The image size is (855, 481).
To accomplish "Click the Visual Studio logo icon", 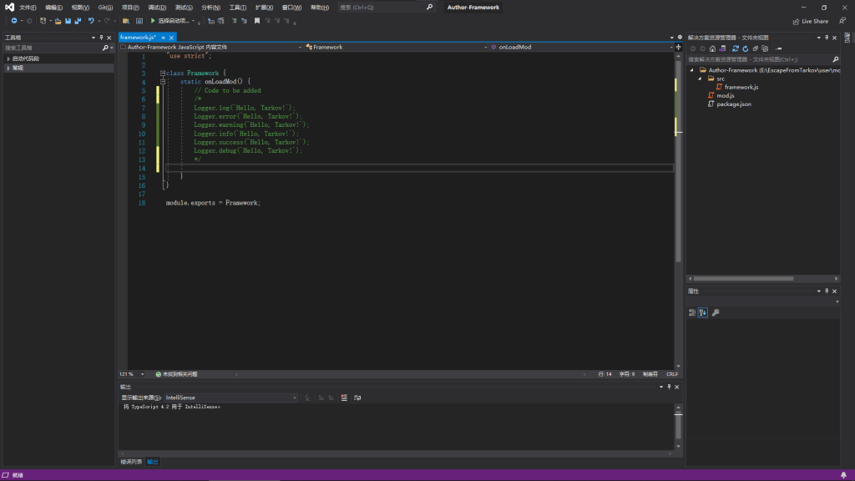I will click(x=9, y=7).
